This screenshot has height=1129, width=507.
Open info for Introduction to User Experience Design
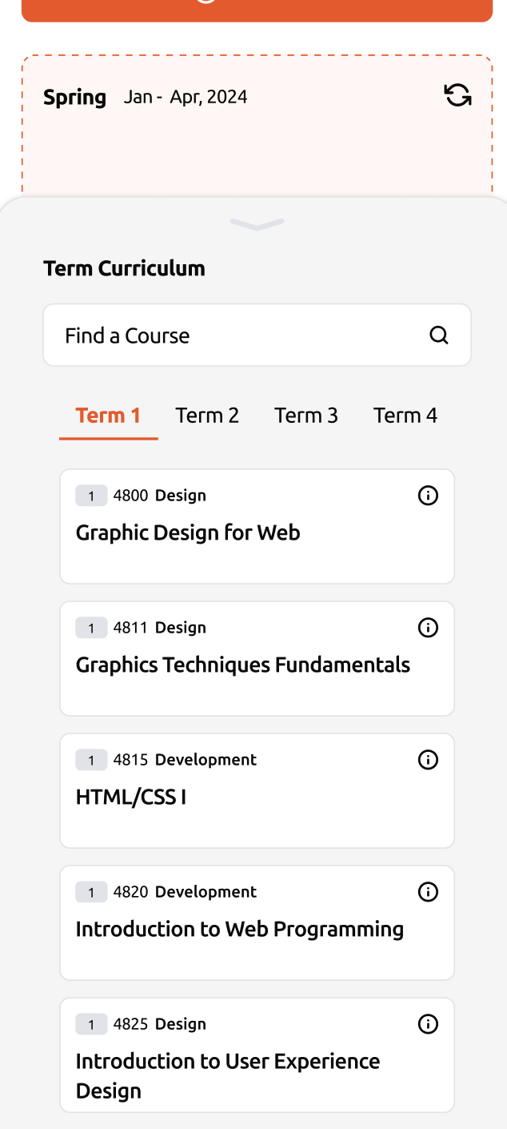click(429, 1024)
